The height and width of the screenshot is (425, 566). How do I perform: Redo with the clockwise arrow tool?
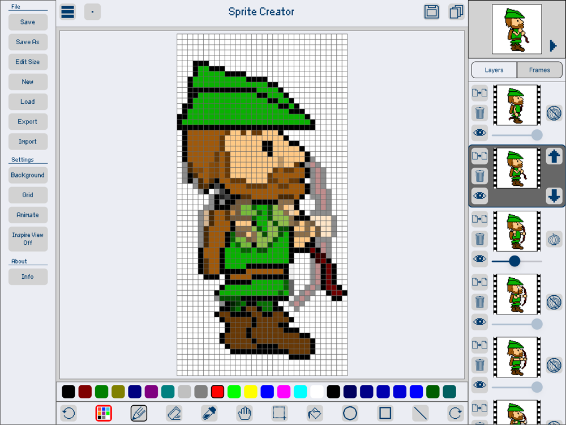[455, 413]
